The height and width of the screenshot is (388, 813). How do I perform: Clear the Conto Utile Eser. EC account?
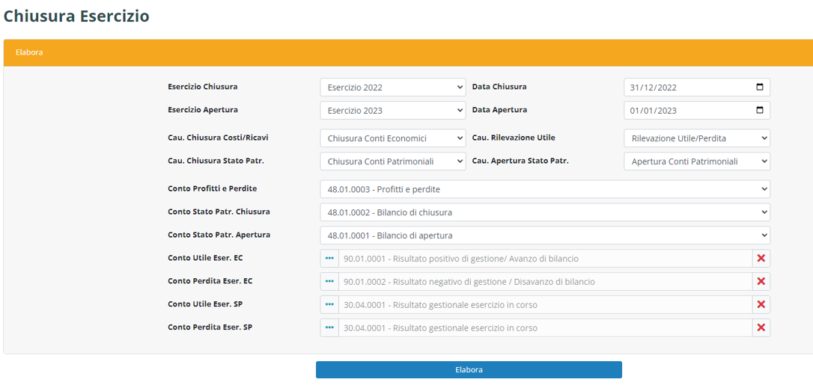pyautogui.click(x=761, y=259)
